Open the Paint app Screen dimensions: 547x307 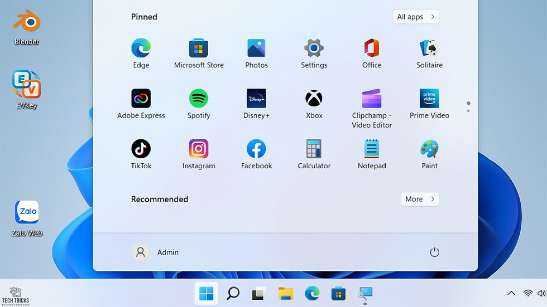click(x=429, y=154)
